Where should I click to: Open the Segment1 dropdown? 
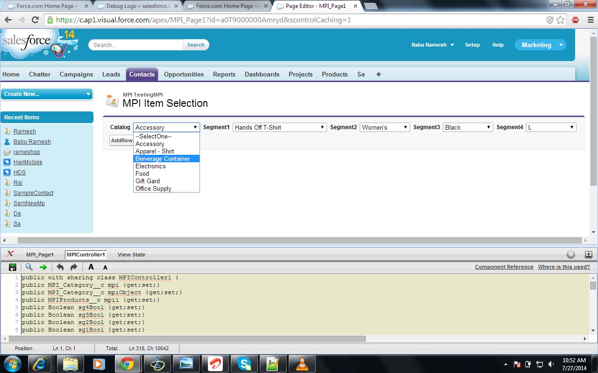(279, 127)
